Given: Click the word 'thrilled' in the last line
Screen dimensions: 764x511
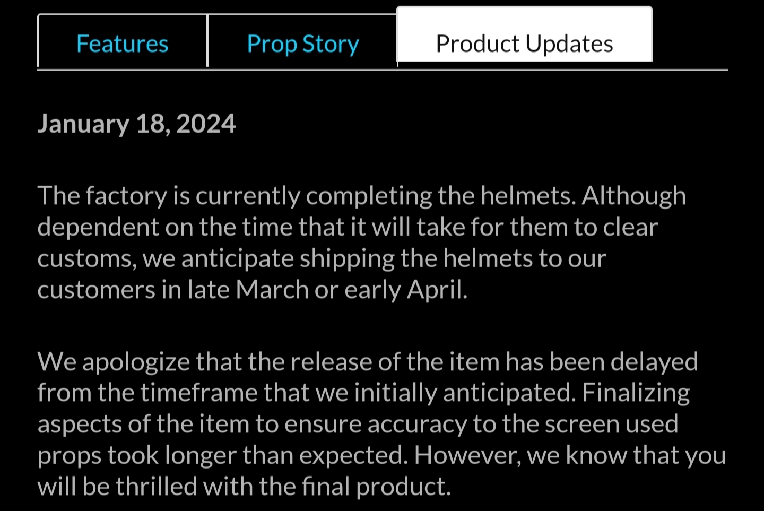Looking at the screenshot, I should (157, 486).
